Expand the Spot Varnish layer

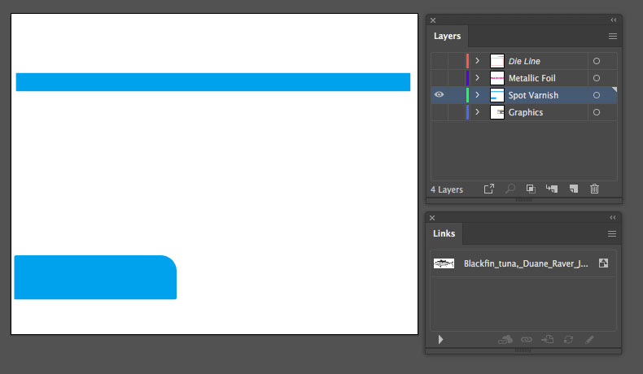[x=477, y=94]
